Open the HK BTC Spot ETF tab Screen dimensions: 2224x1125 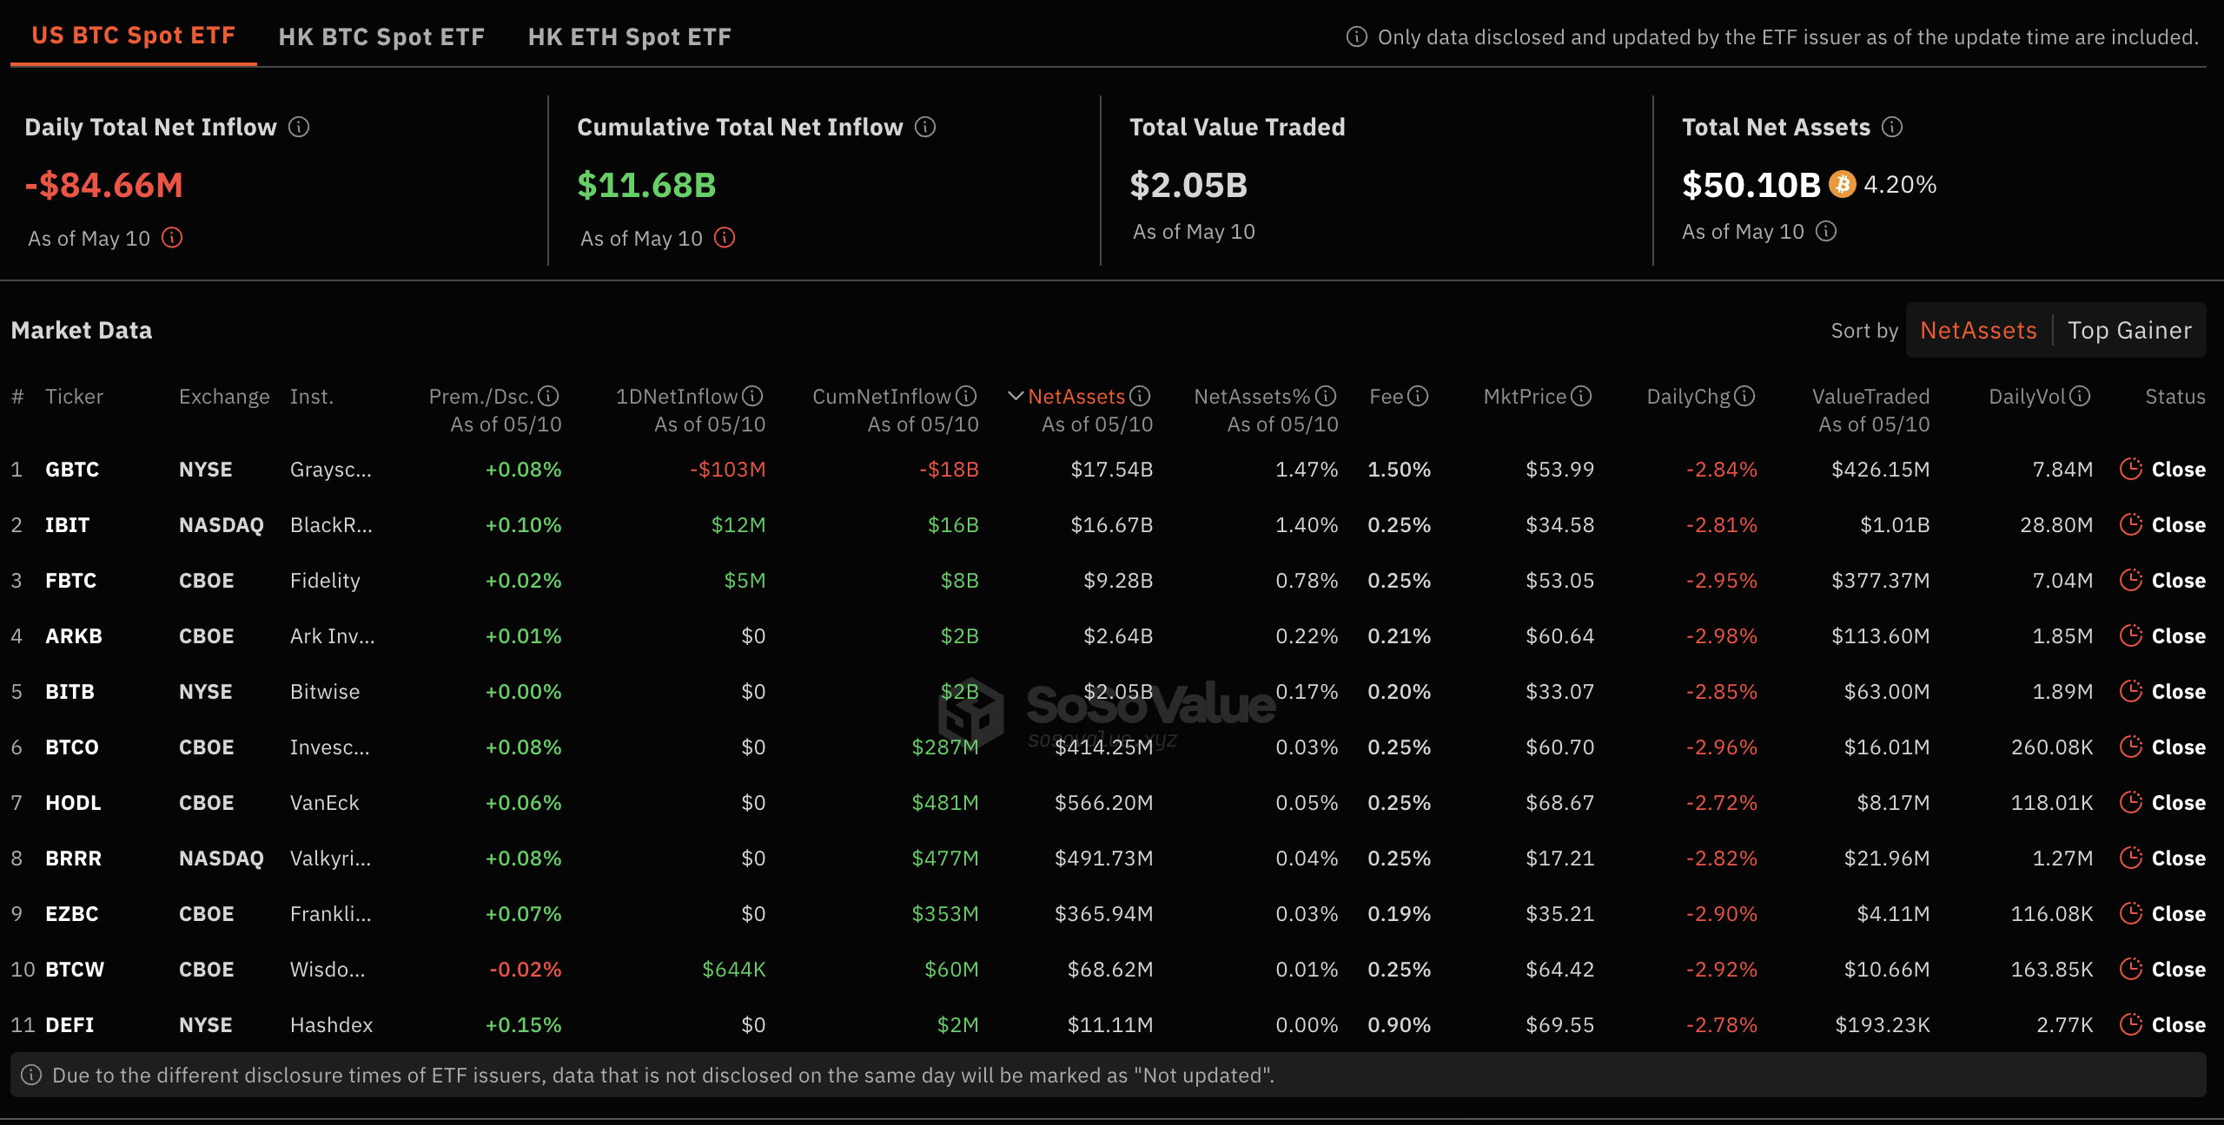[x=381, y=36]
